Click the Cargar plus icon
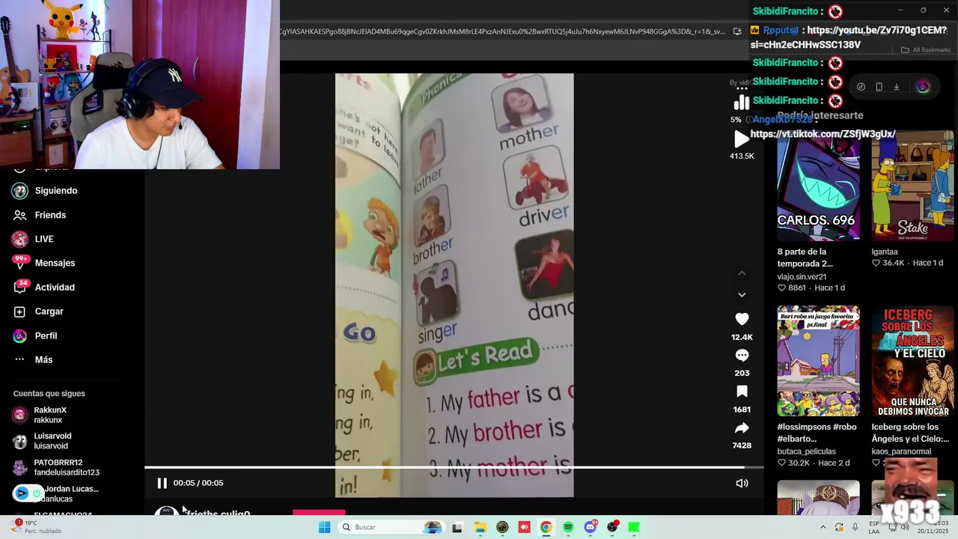The image size is (958, 539). coord(19,311)
